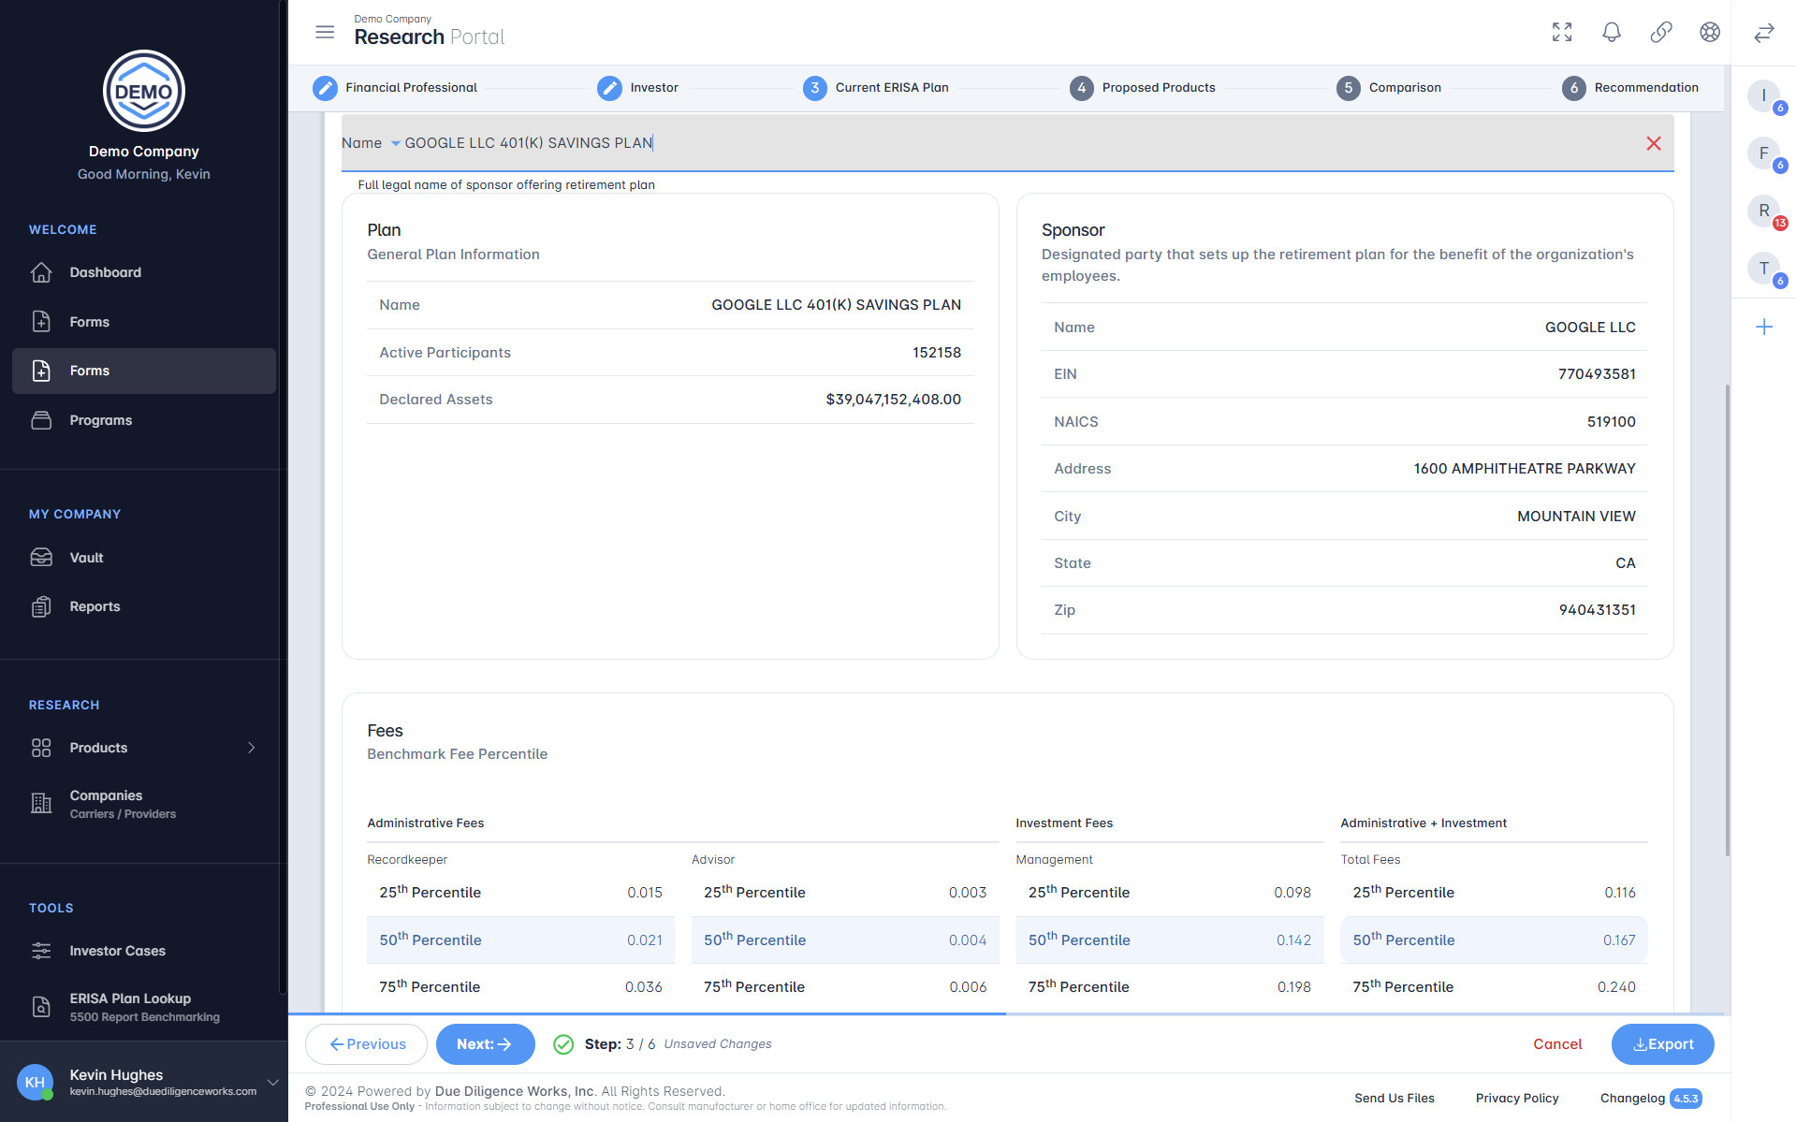
Task: Open notifications bell icon
Action: click(1612, 32)
